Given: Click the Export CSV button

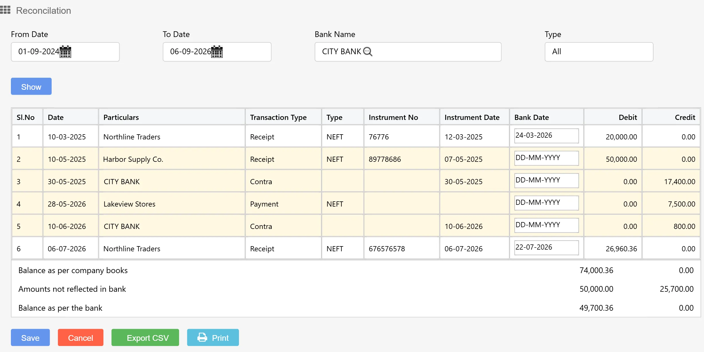Looking at the screenshot, I should [x=145, y=337].
